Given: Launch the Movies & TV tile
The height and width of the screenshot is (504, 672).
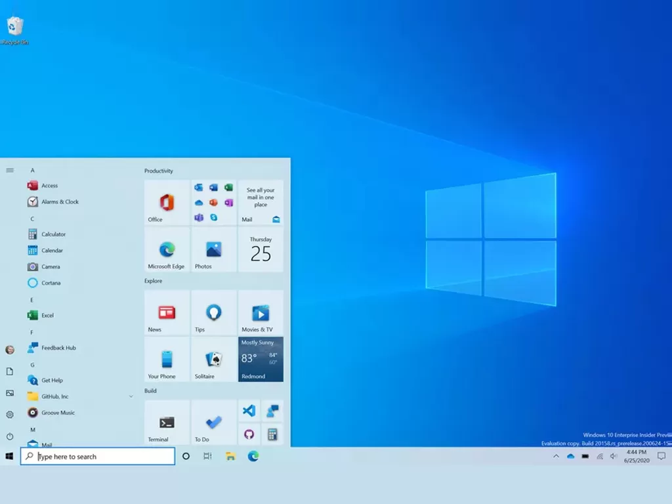Looking at the screenshot, I should [x=261, y=312].
